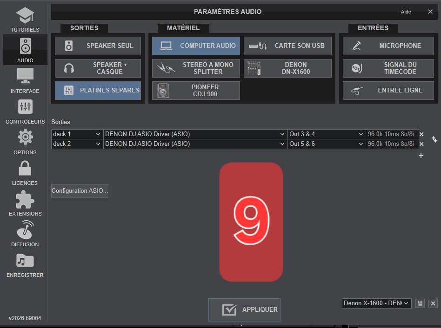
Task: Toggle the Microphone input option
Action: click(388, 46)
